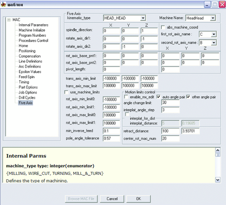
Task: Open Procedures Control tree item
Action: point(33,41)
